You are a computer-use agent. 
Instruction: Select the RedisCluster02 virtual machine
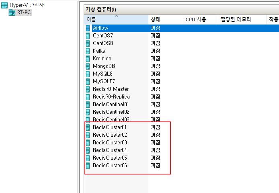[110, 135]
